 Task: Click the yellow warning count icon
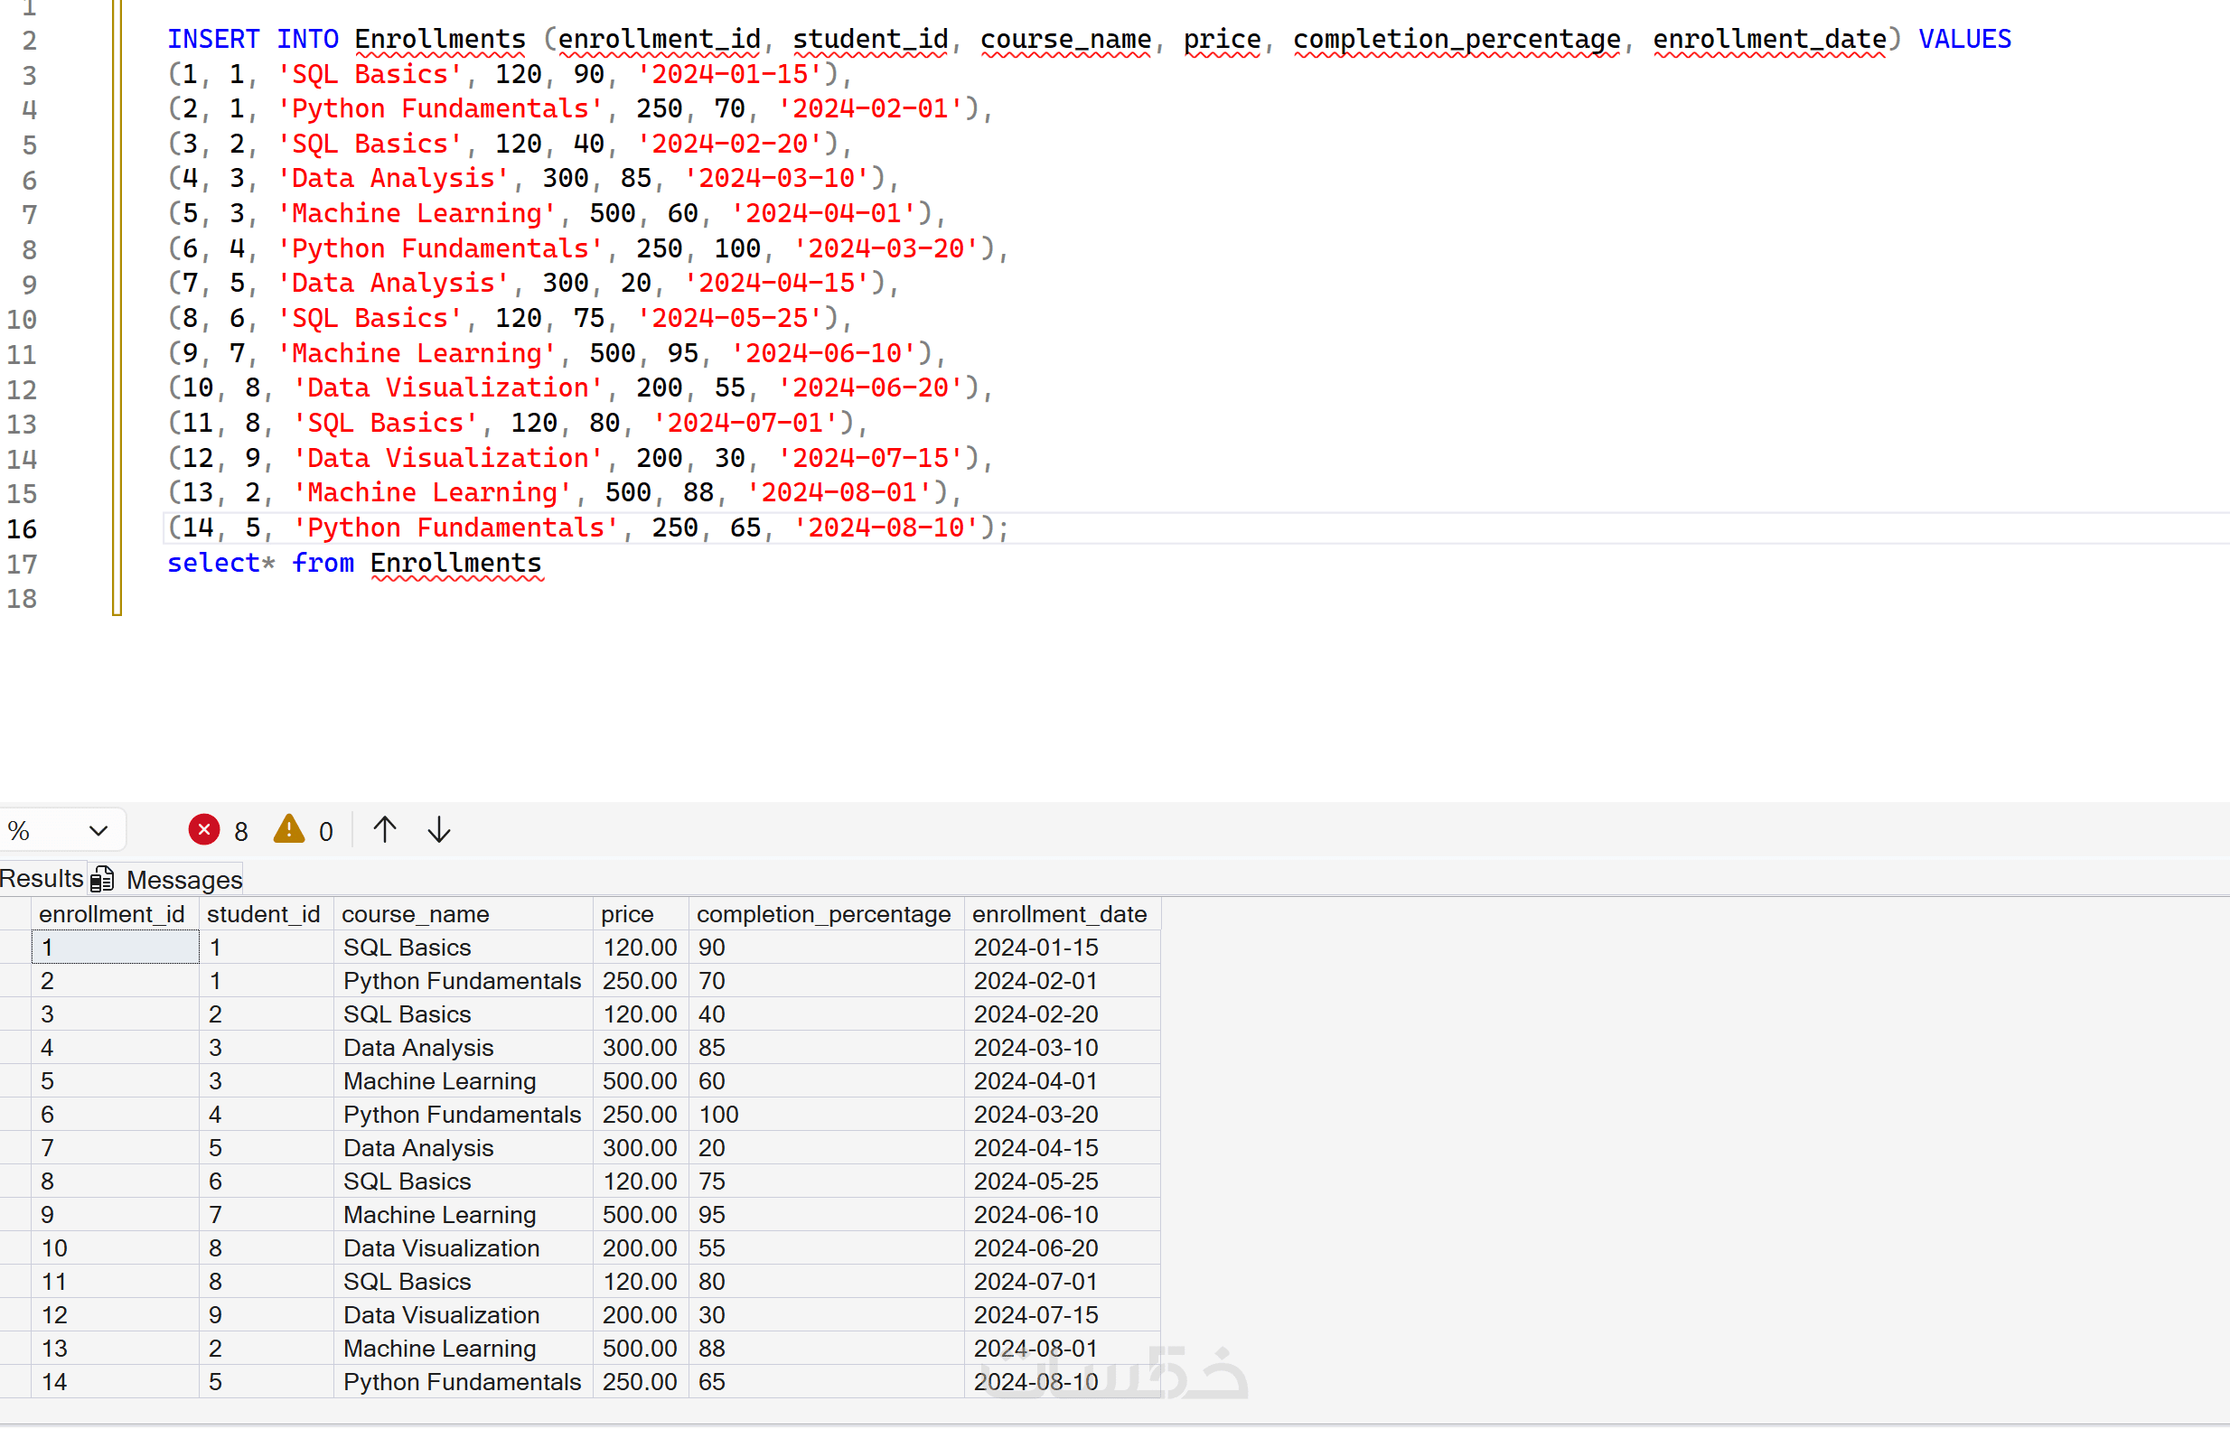coord(288,828)
